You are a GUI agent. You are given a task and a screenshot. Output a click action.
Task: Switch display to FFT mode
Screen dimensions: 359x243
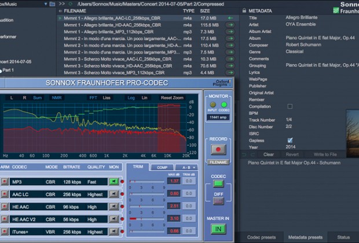point(93,98)
